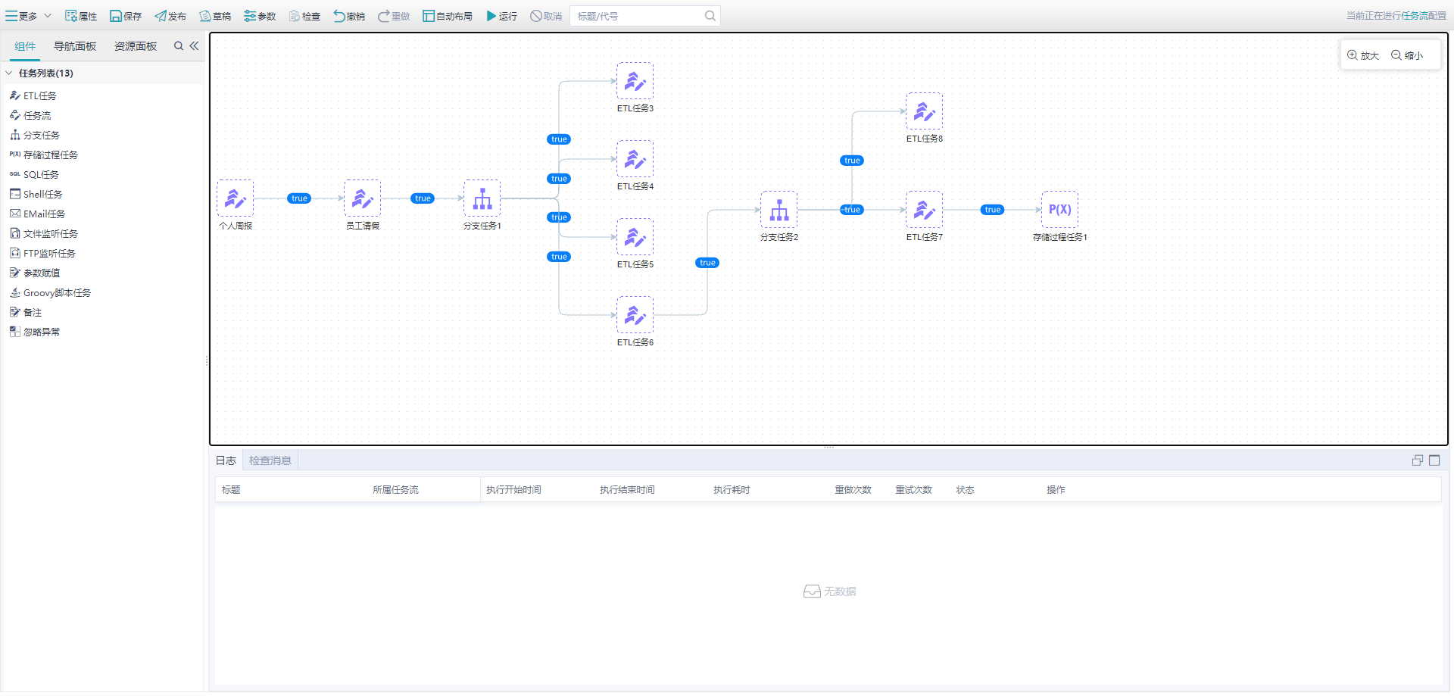Open the 更多 dropdown menu
The height and width of the screenshot is (696, 1454).
tap(28, 16)
